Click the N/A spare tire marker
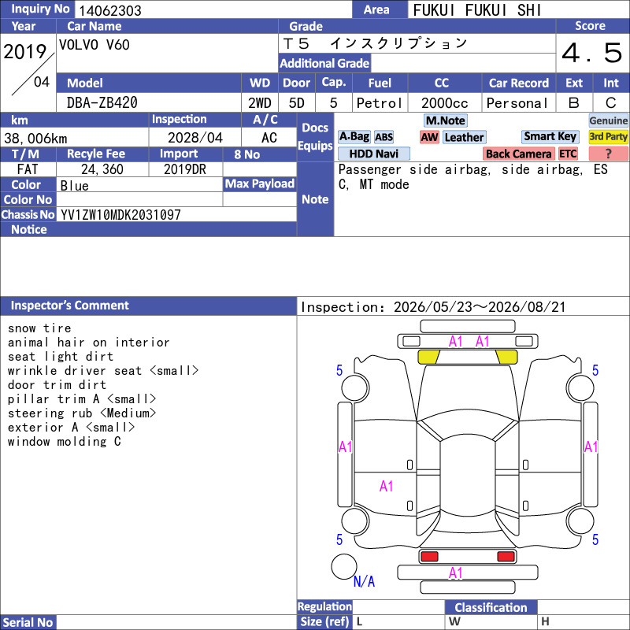Screen dimensions: 630x630 pos(364,581)
